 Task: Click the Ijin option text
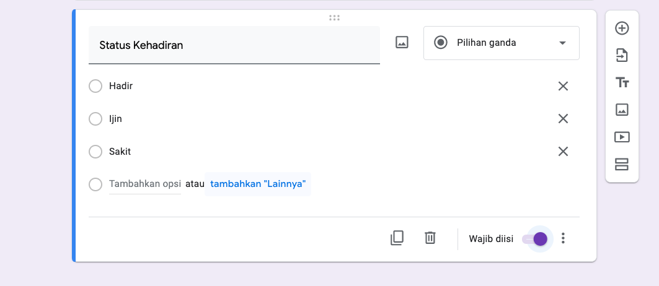pos(115,119)
